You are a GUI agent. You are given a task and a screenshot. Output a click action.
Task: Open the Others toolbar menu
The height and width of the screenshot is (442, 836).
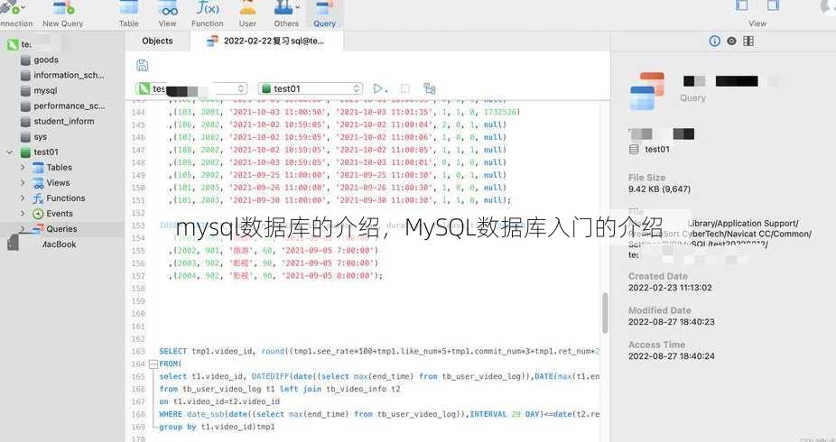coord(286,14)
